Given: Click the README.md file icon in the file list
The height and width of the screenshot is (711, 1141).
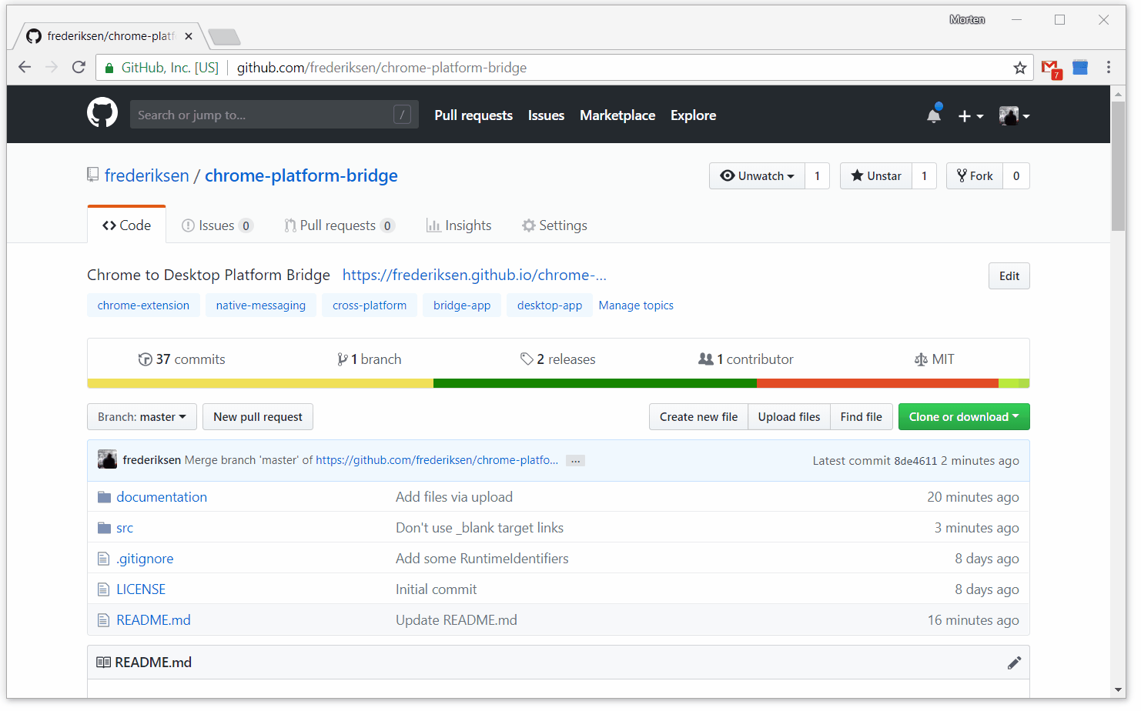Looking at the screenshot, I should 104,620.
